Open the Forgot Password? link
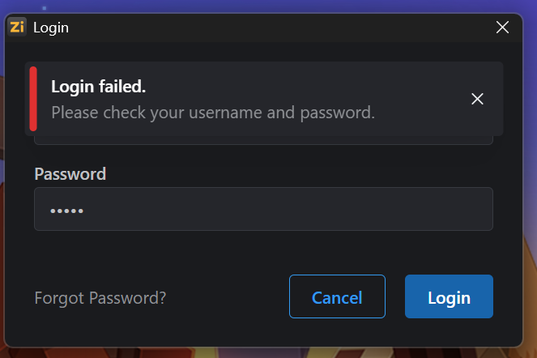The width and height of the screenshot is (537, 358). coord(100,298)
